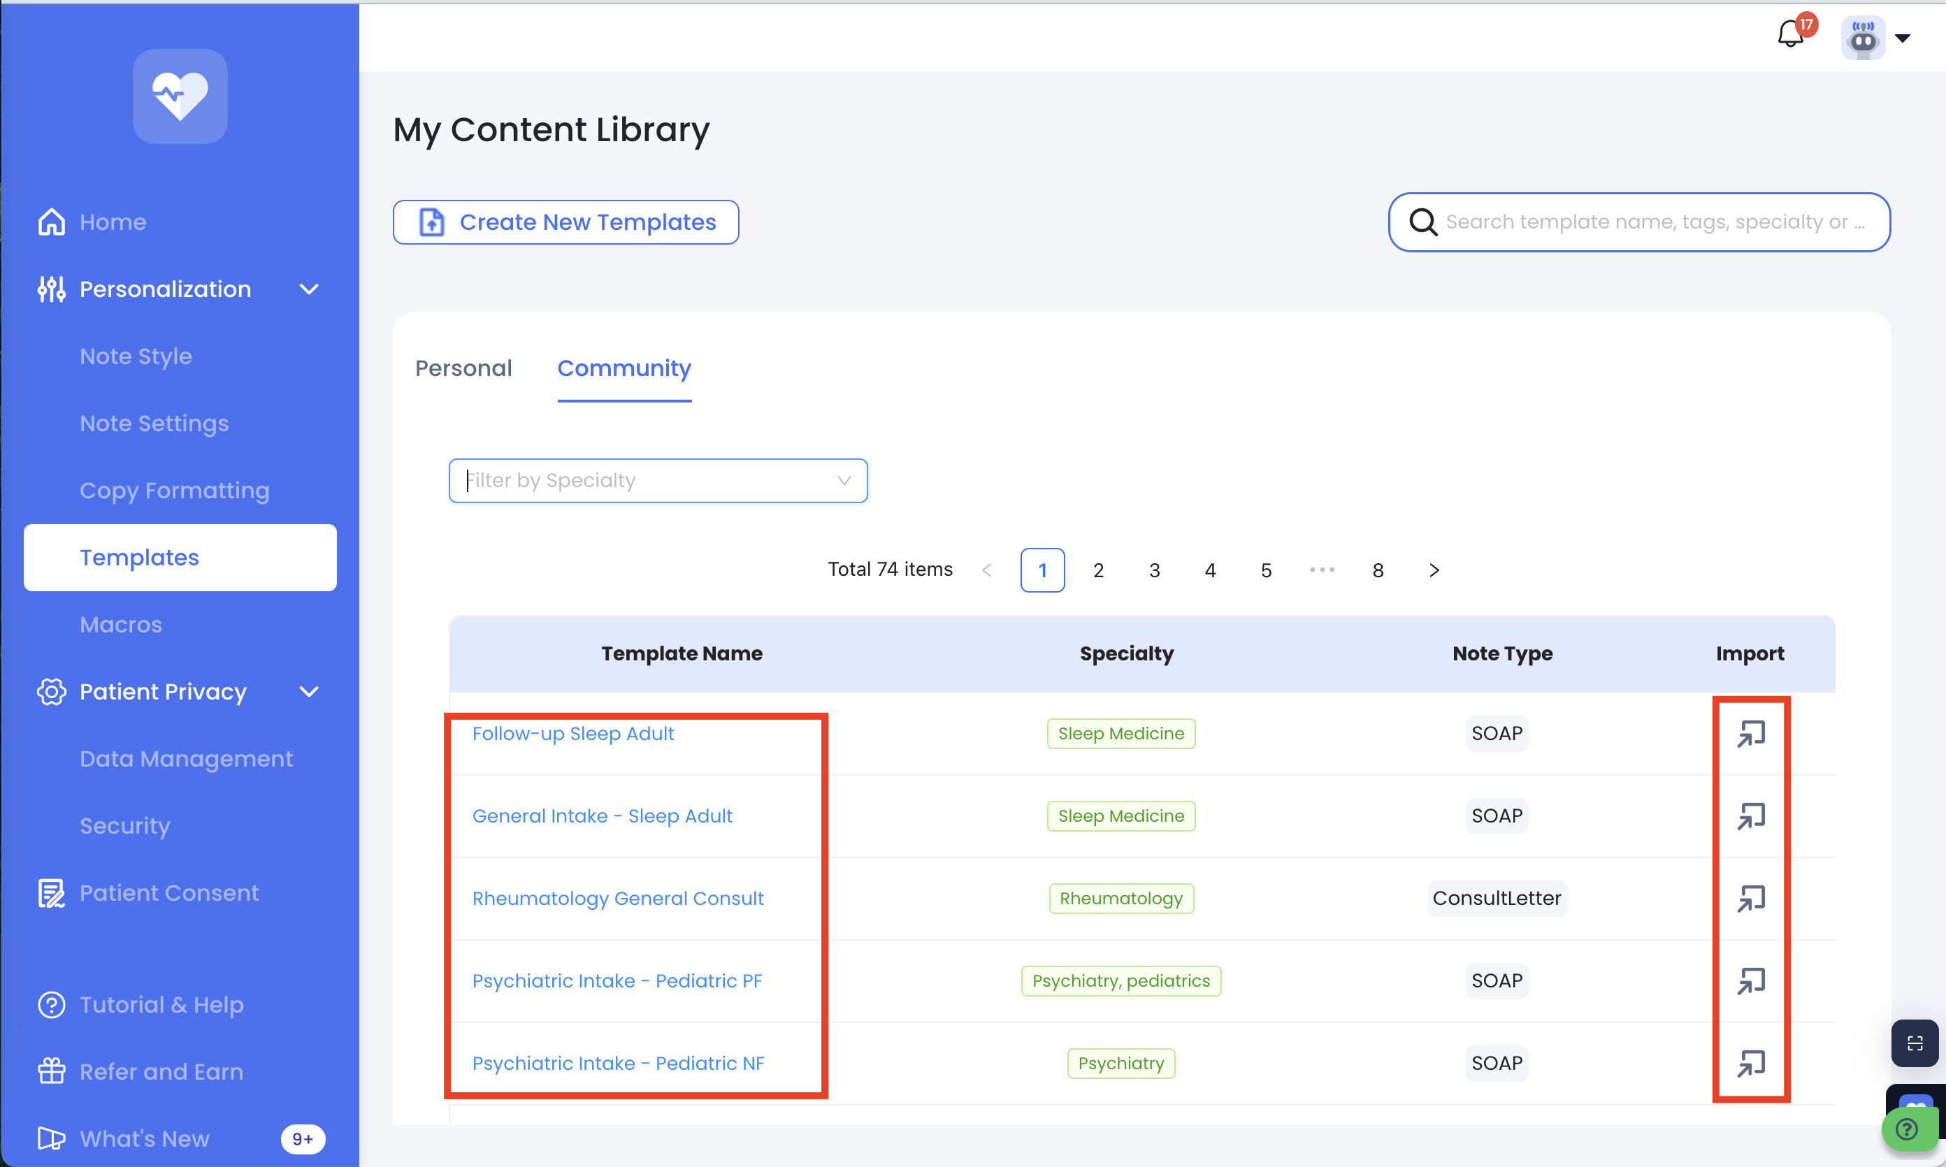Open Macros in the sidebar
Image resolution: width=1946 pixels, height=1167 pixels.
click(120, 625)
